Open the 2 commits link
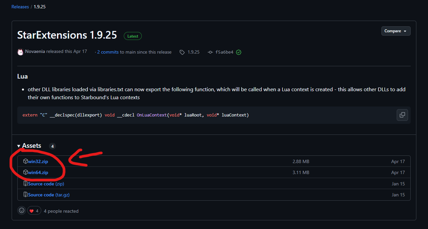Screen dimensions: 428x229 (x=108, y=52)
